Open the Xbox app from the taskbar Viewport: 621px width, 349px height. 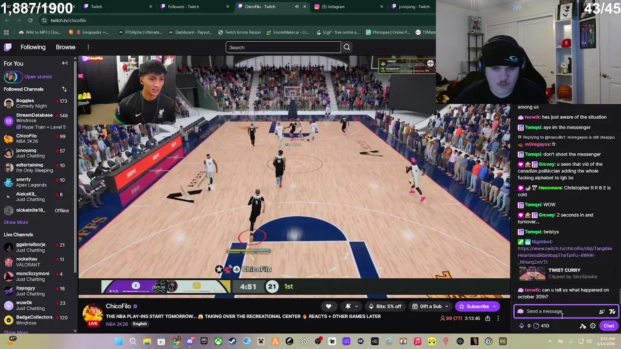click(x=218, y=341)
